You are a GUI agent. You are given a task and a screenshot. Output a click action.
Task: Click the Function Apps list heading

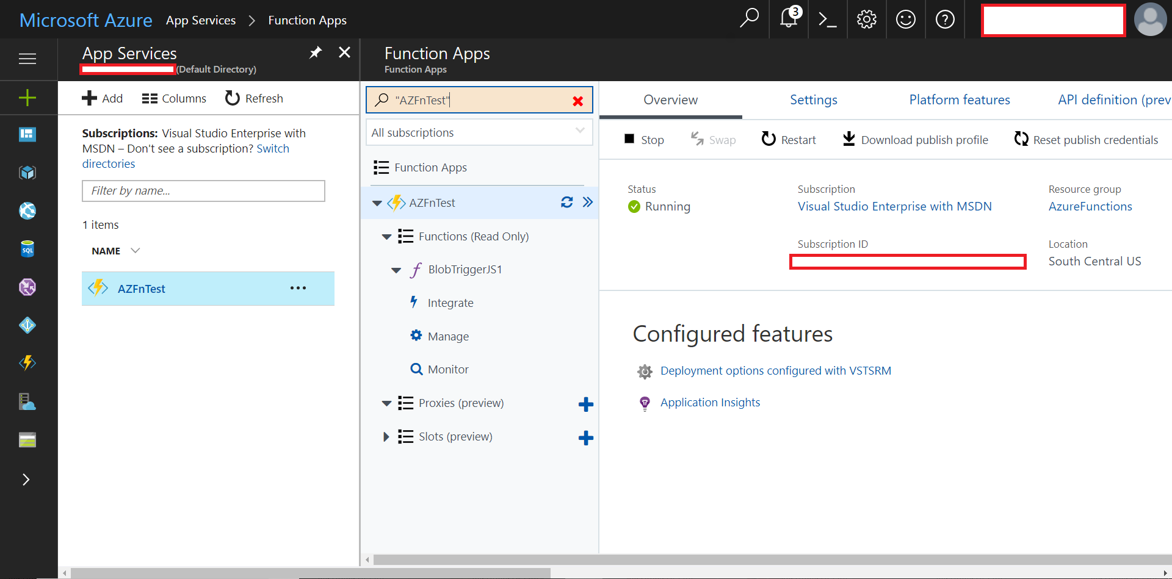pyautogui.click(x=430, y=167)
